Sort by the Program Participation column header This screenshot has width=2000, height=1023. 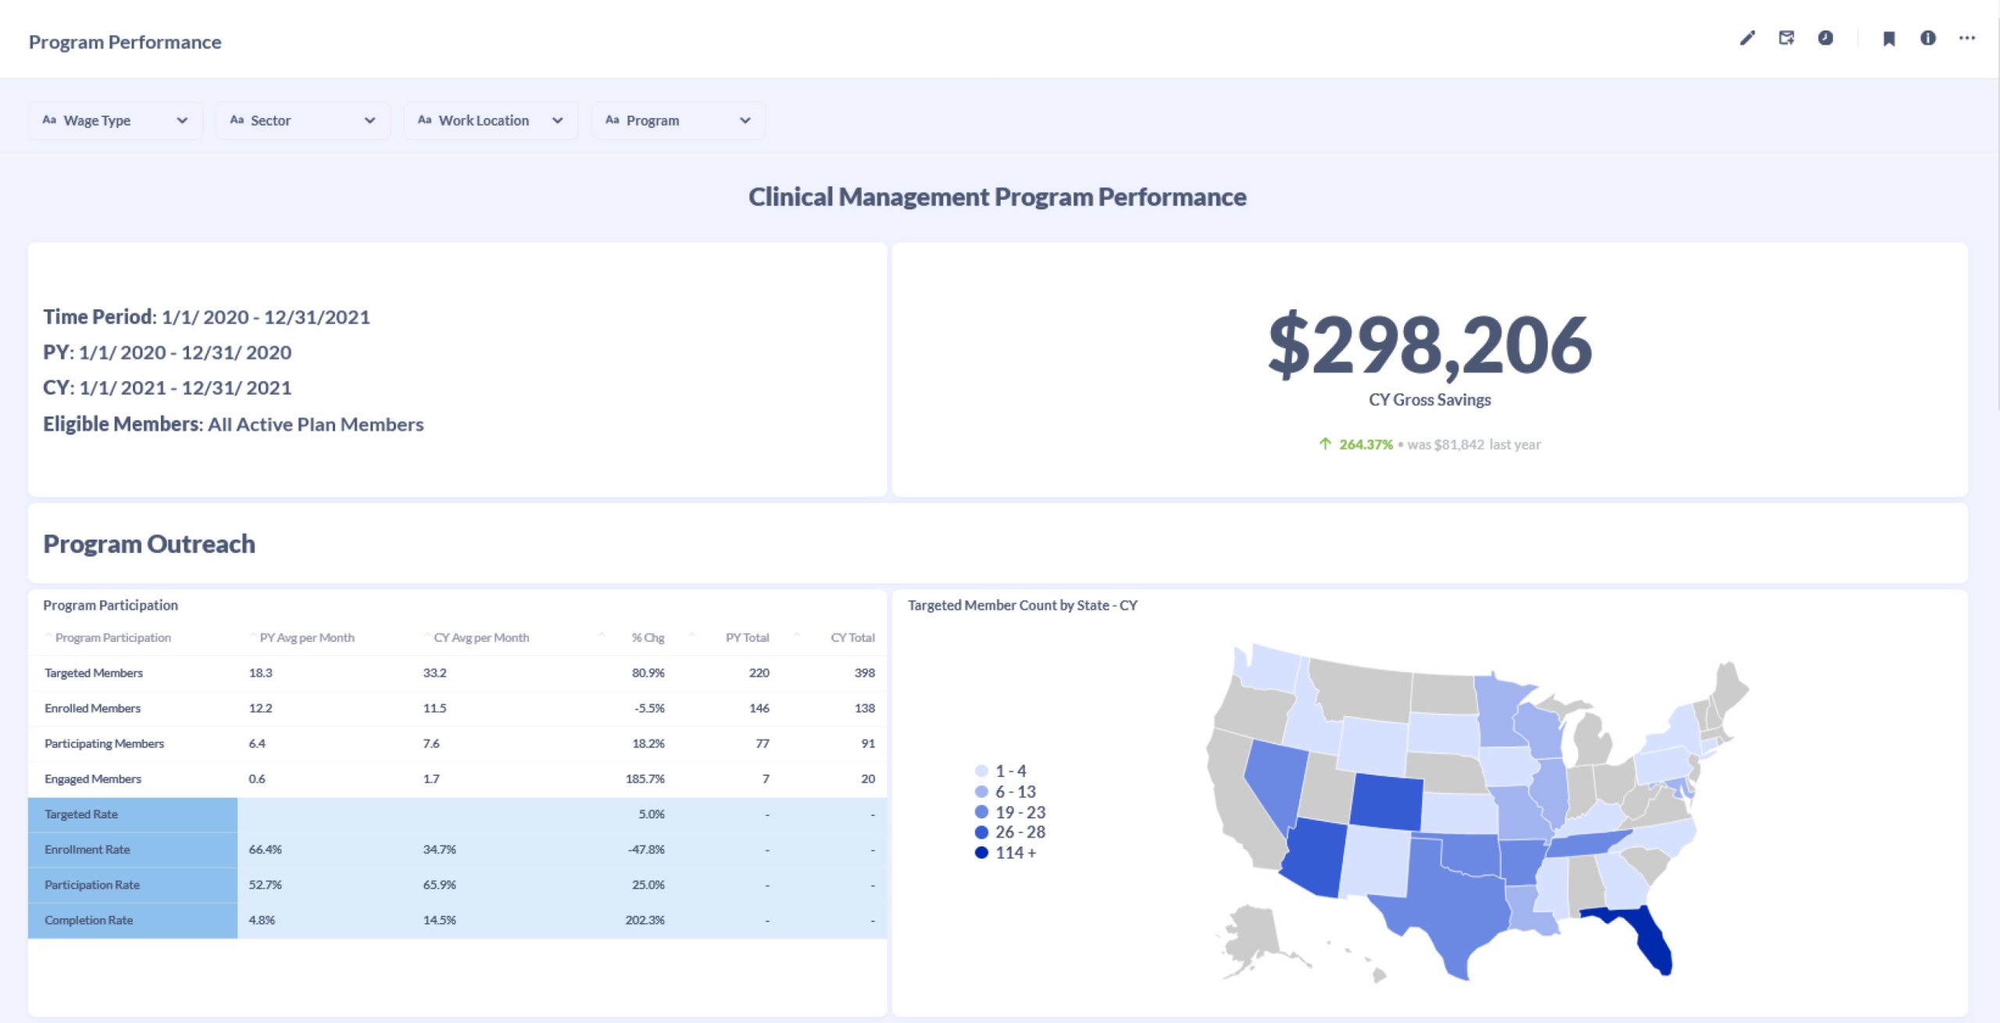113,637
